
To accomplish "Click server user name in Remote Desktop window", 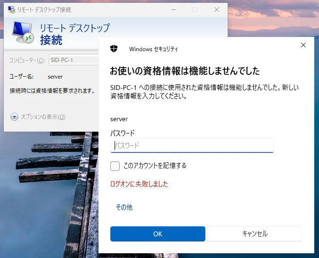I will 55,77.
